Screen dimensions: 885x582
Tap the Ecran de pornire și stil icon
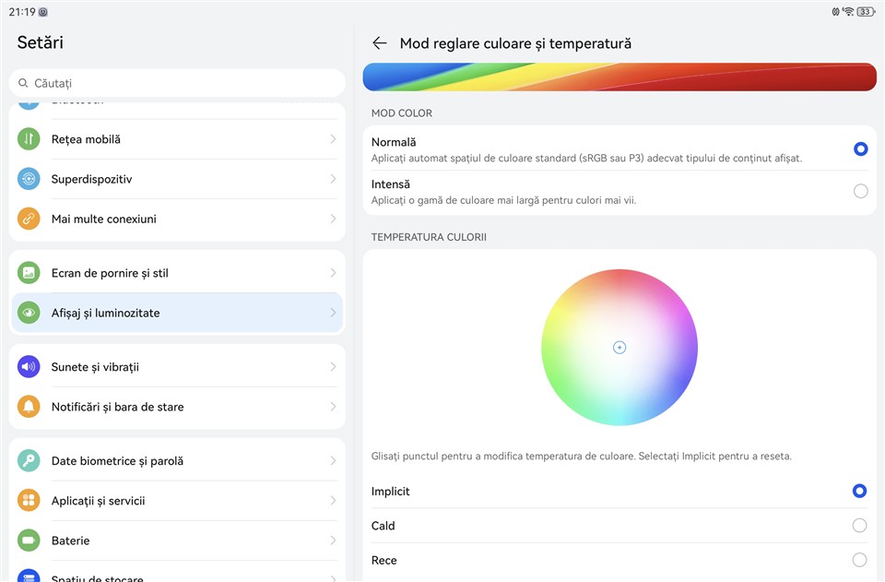tap(29, 273)
